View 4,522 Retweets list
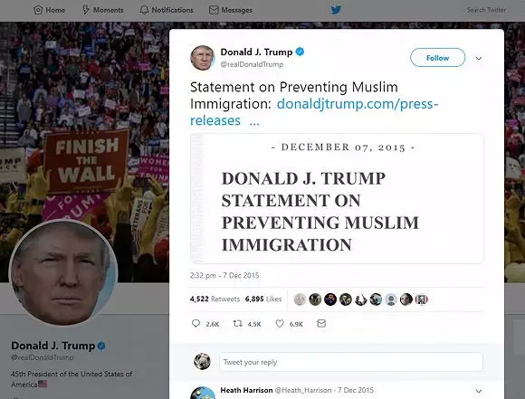Image resolution: width=525 pixels, height=399 pixels. (215, 299)
